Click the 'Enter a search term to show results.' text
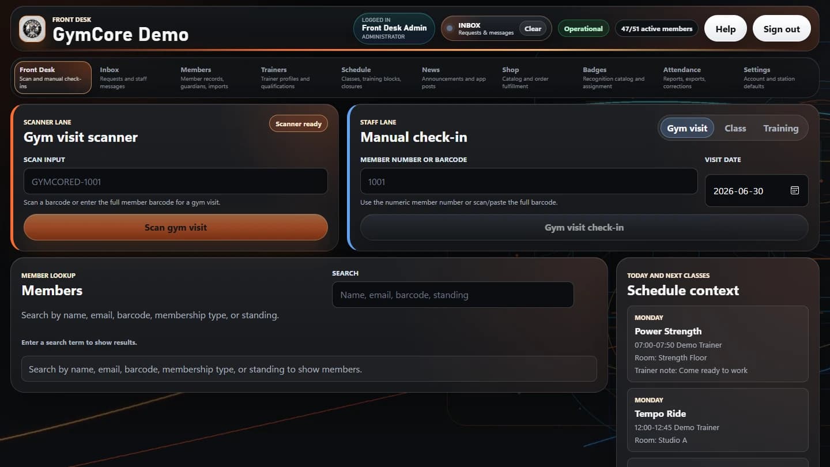This screenshot has width=830, height=467. pyautogui.click(x=79, y=342)
